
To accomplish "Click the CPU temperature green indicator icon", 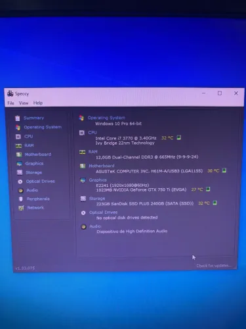I will (178, 138).
